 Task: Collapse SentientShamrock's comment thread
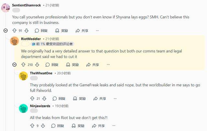[x=5, y=31]
